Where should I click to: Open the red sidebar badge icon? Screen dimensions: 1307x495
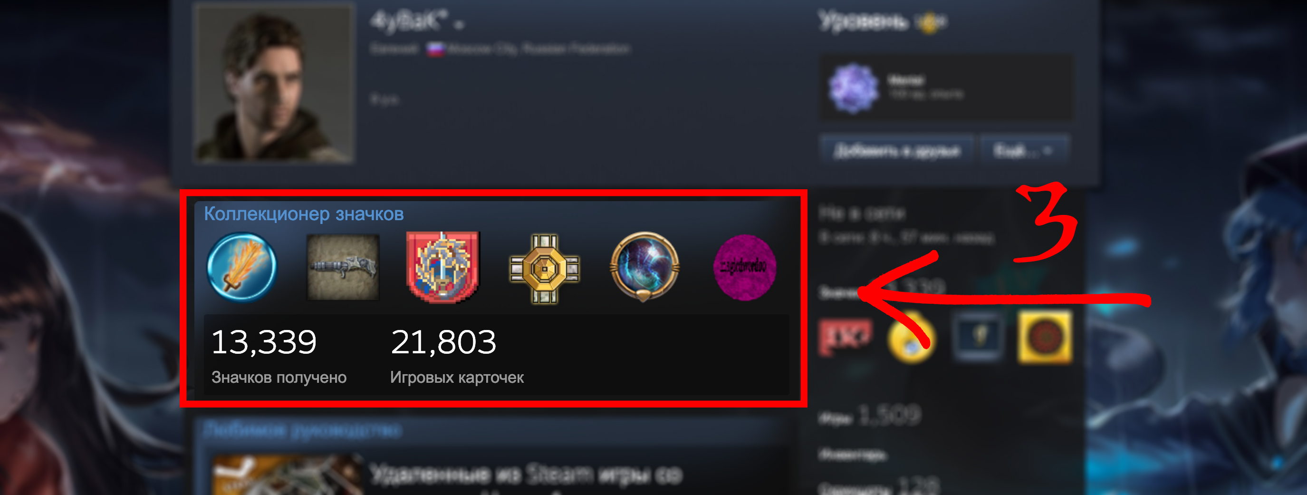(x=846, y=337)
